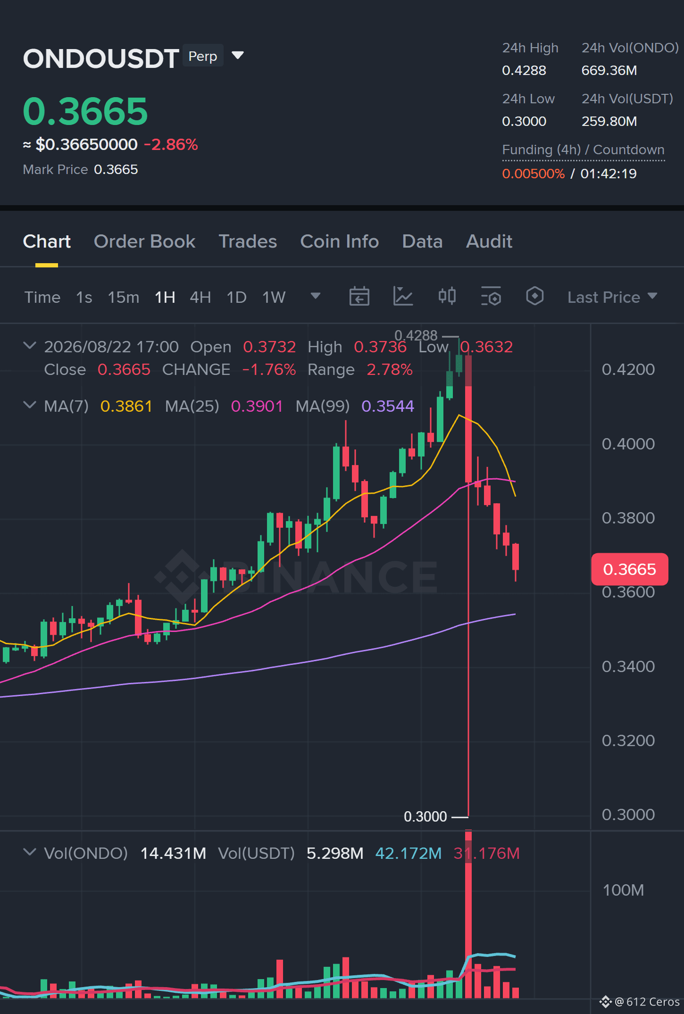Click the -2.86% price change

(171, 144)
